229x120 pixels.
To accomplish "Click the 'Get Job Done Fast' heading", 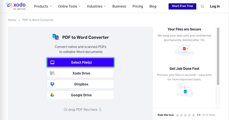I will (184, 69).
